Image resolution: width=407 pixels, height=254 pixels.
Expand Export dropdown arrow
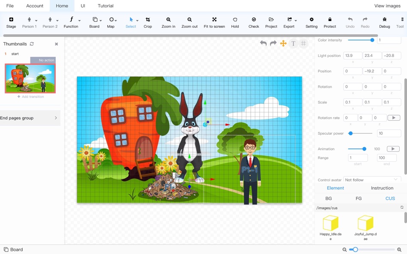[x=296, y=21]
